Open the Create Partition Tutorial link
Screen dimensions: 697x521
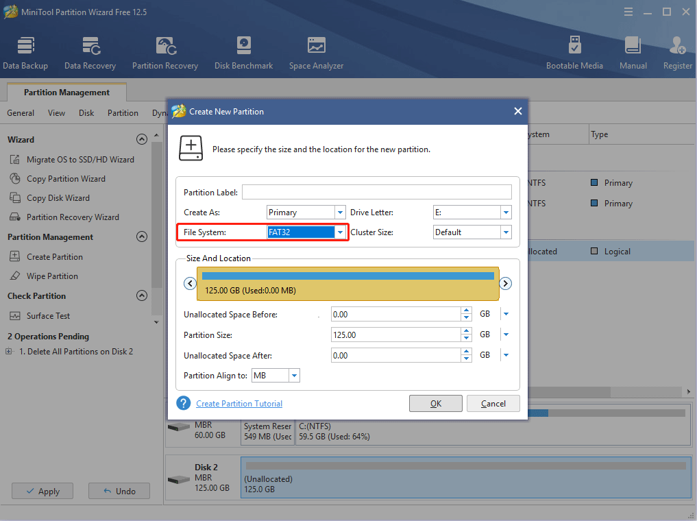[x=239, y=404]
